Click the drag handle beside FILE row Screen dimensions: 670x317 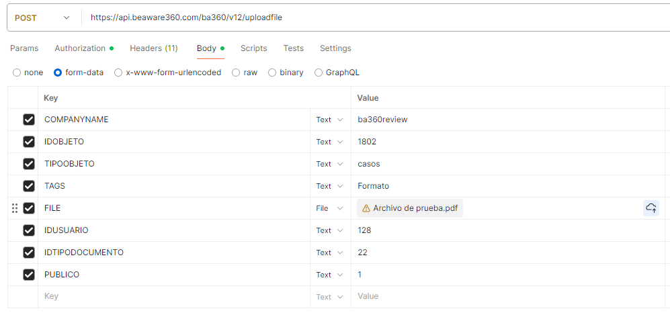click(x=15, y=208)
